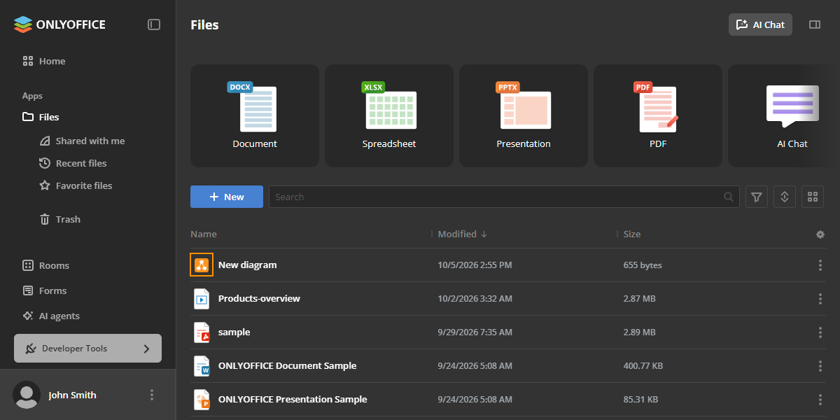The height and width of the screenshot is (420, 840).
Task: Open ONLYOFFICE Presentation Sample
Action: pos(293,399)
